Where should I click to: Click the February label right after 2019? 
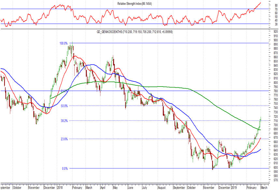[251, 187]
